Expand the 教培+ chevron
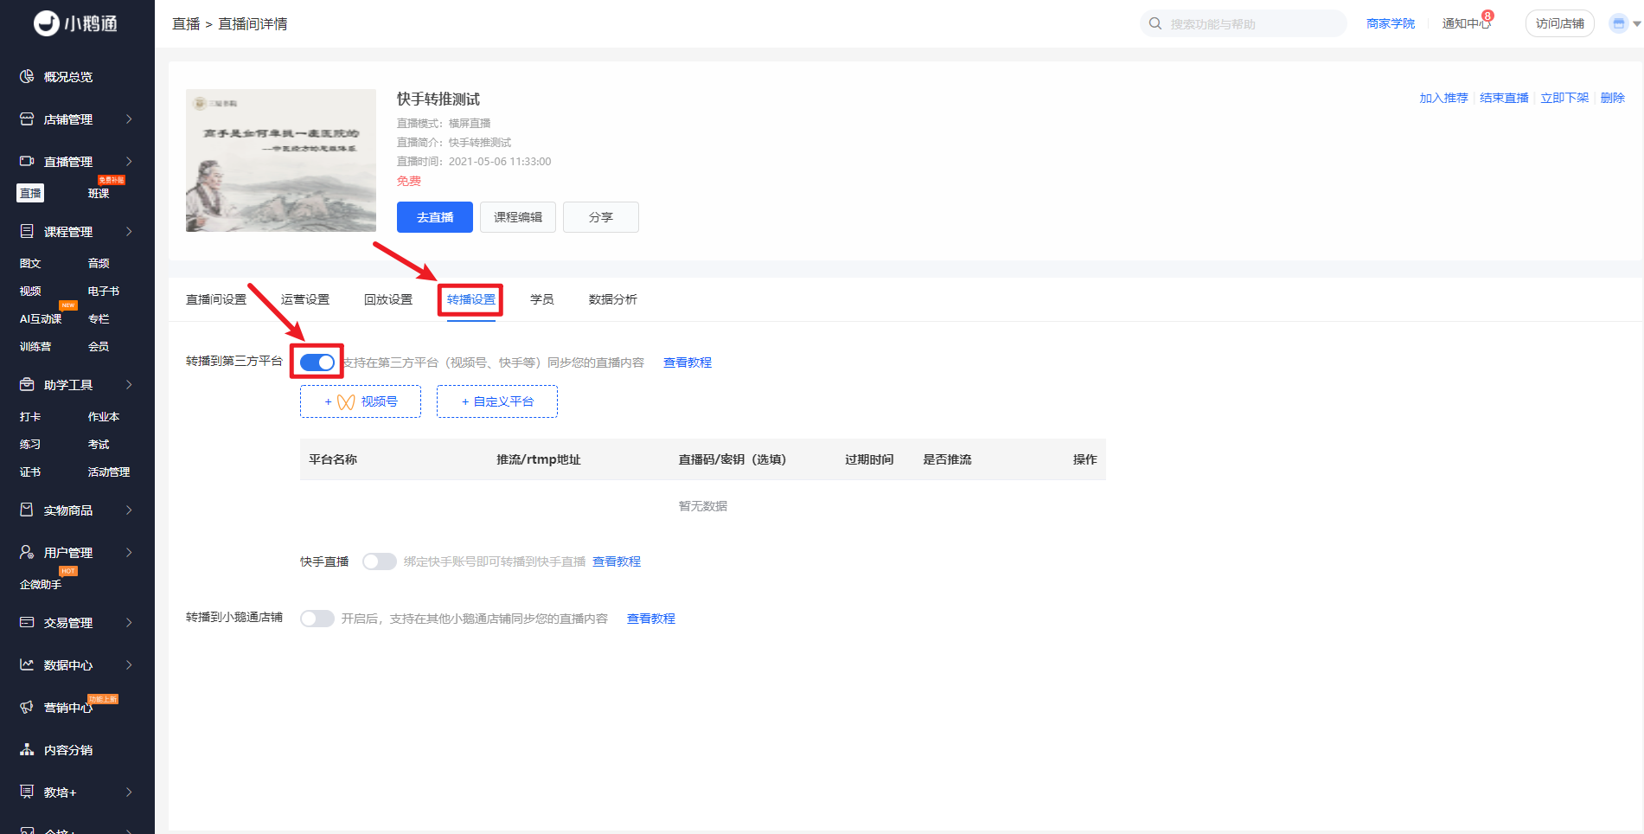The width and height of the screenshot is (1644, 834). [x=129, y=792]
